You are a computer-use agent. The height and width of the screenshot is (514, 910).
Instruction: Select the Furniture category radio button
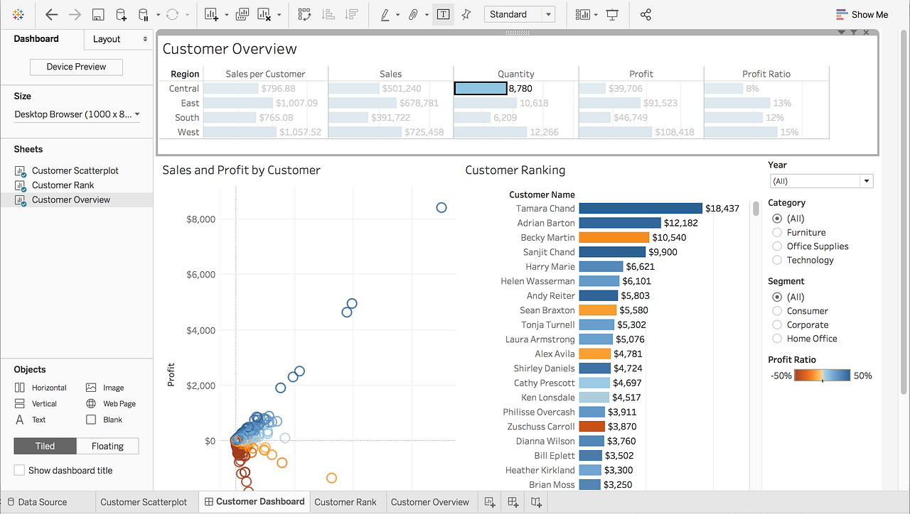(x=776, y=232)
